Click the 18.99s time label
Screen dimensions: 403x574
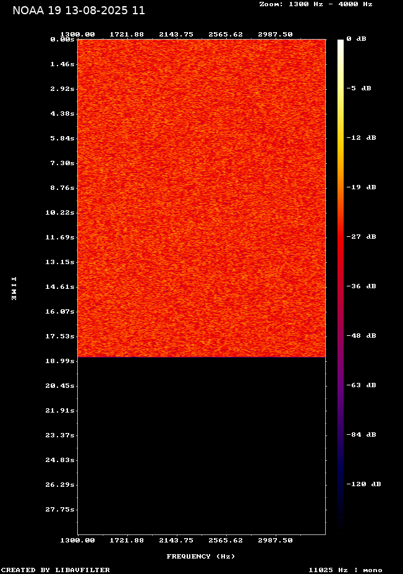click(x=60, y=361)
